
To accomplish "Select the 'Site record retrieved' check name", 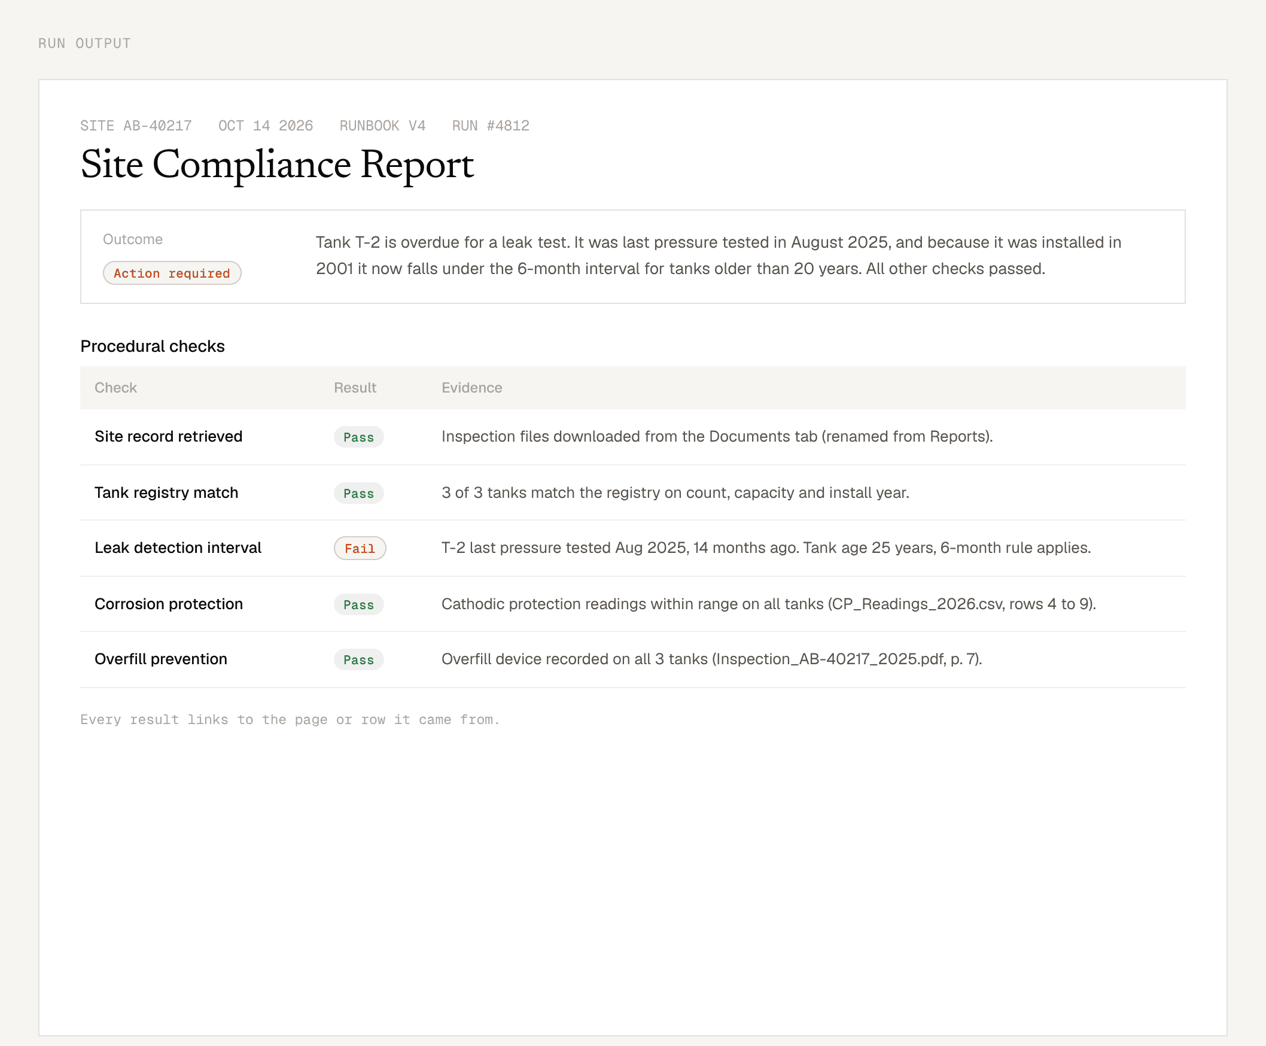I will [x=169, y=436].
